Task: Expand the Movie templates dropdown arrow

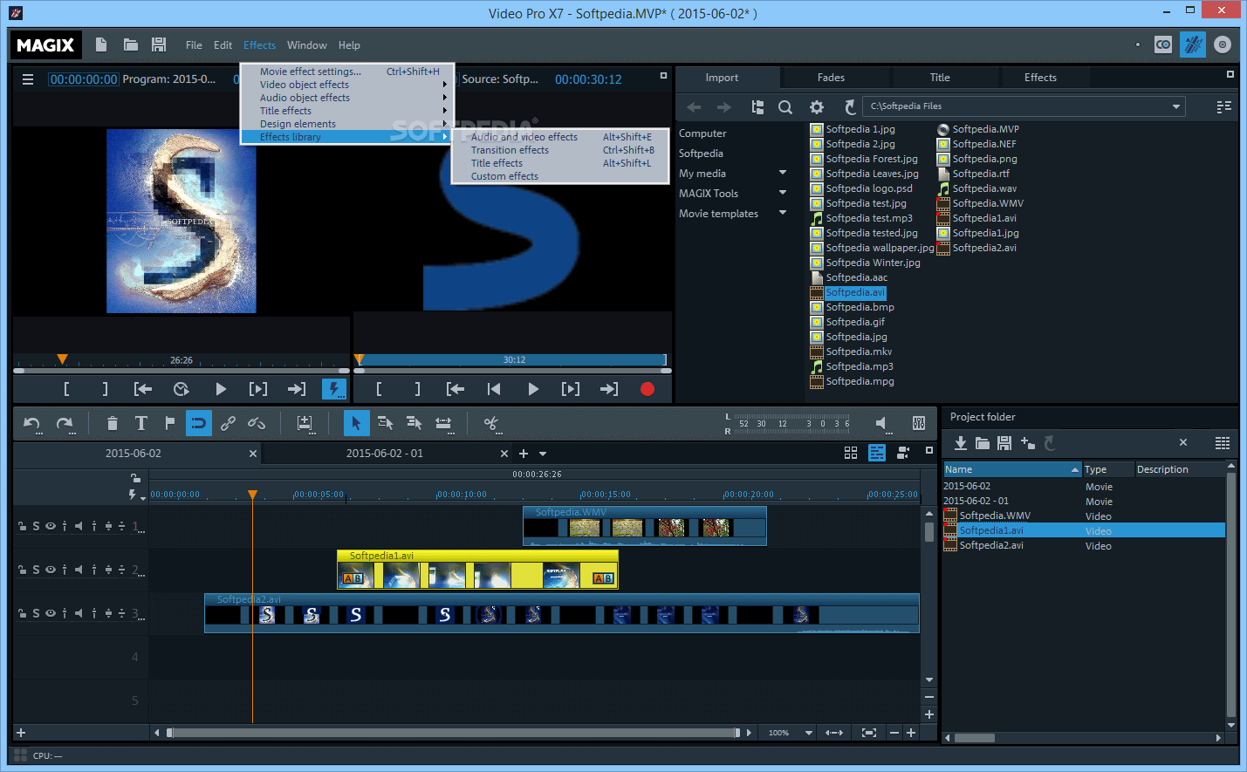Action: click(783, 213)
